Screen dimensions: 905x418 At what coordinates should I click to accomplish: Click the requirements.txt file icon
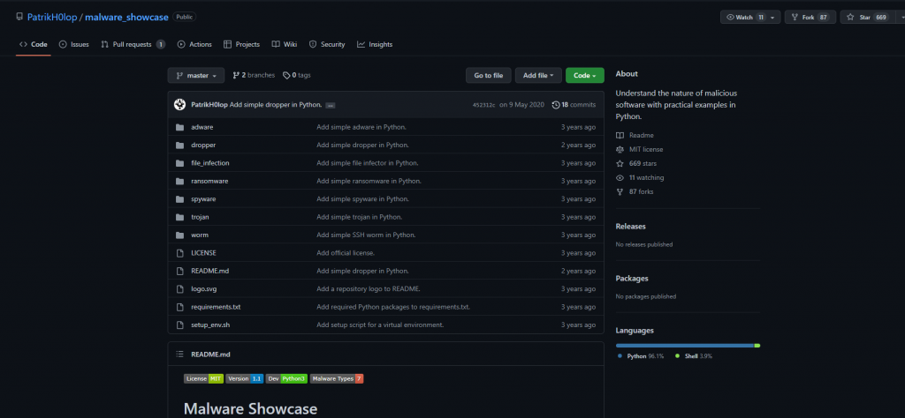tap(179, 307)
